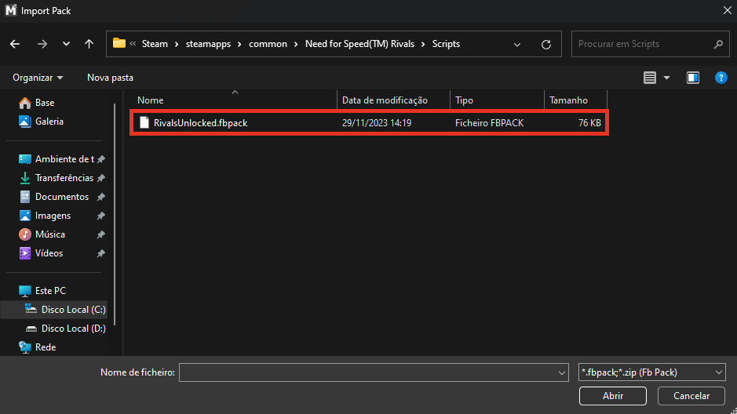Sort by Data de modificação column

[385, 100]
